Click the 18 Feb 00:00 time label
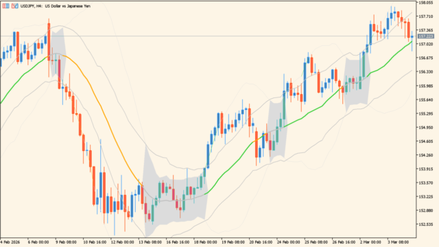Screen dimensions: 439x247 (x=205, y=242)
